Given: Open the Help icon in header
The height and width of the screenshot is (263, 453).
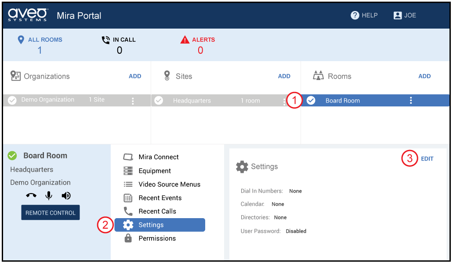Looking at the screenshot, I should pos(355,15).
